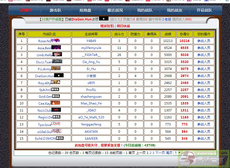The image size is (230, 168).
Task: Click the 增派驻军 link
Action: 107,26
